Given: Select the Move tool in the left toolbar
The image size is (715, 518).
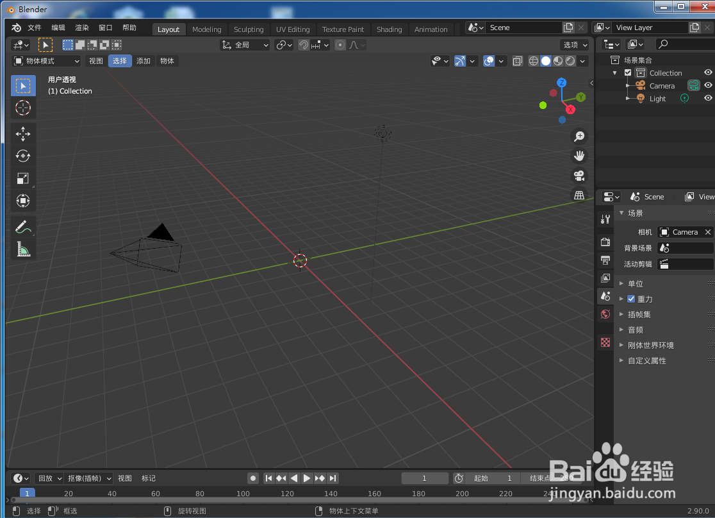Looking at the screenshot, I should (x=23, y=134).
